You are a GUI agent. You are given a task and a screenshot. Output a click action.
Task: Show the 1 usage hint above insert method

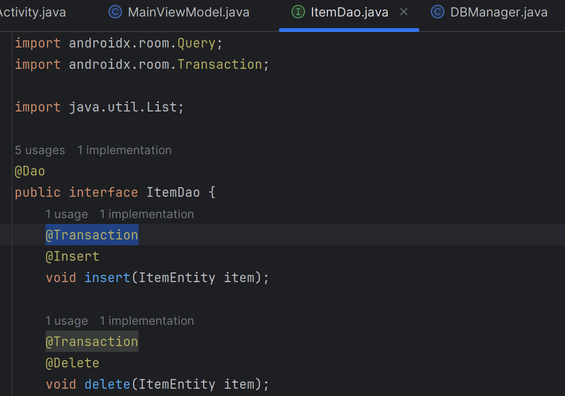67,214
